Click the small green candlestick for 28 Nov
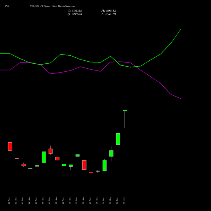Screen dimensions: 211x211 [x=98, y=171]
